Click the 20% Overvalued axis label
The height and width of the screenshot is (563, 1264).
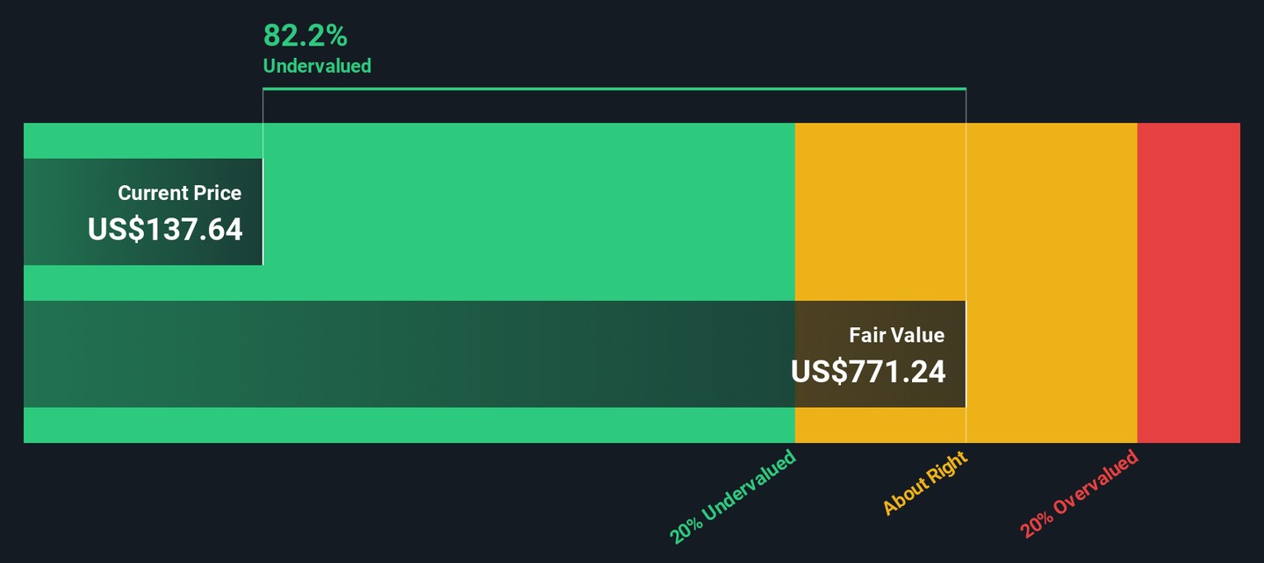[x=1079, y=494]
